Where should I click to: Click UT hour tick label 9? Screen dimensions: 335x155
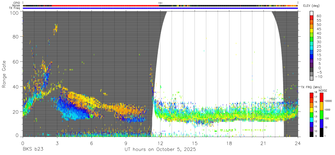(x=126, y=143)
